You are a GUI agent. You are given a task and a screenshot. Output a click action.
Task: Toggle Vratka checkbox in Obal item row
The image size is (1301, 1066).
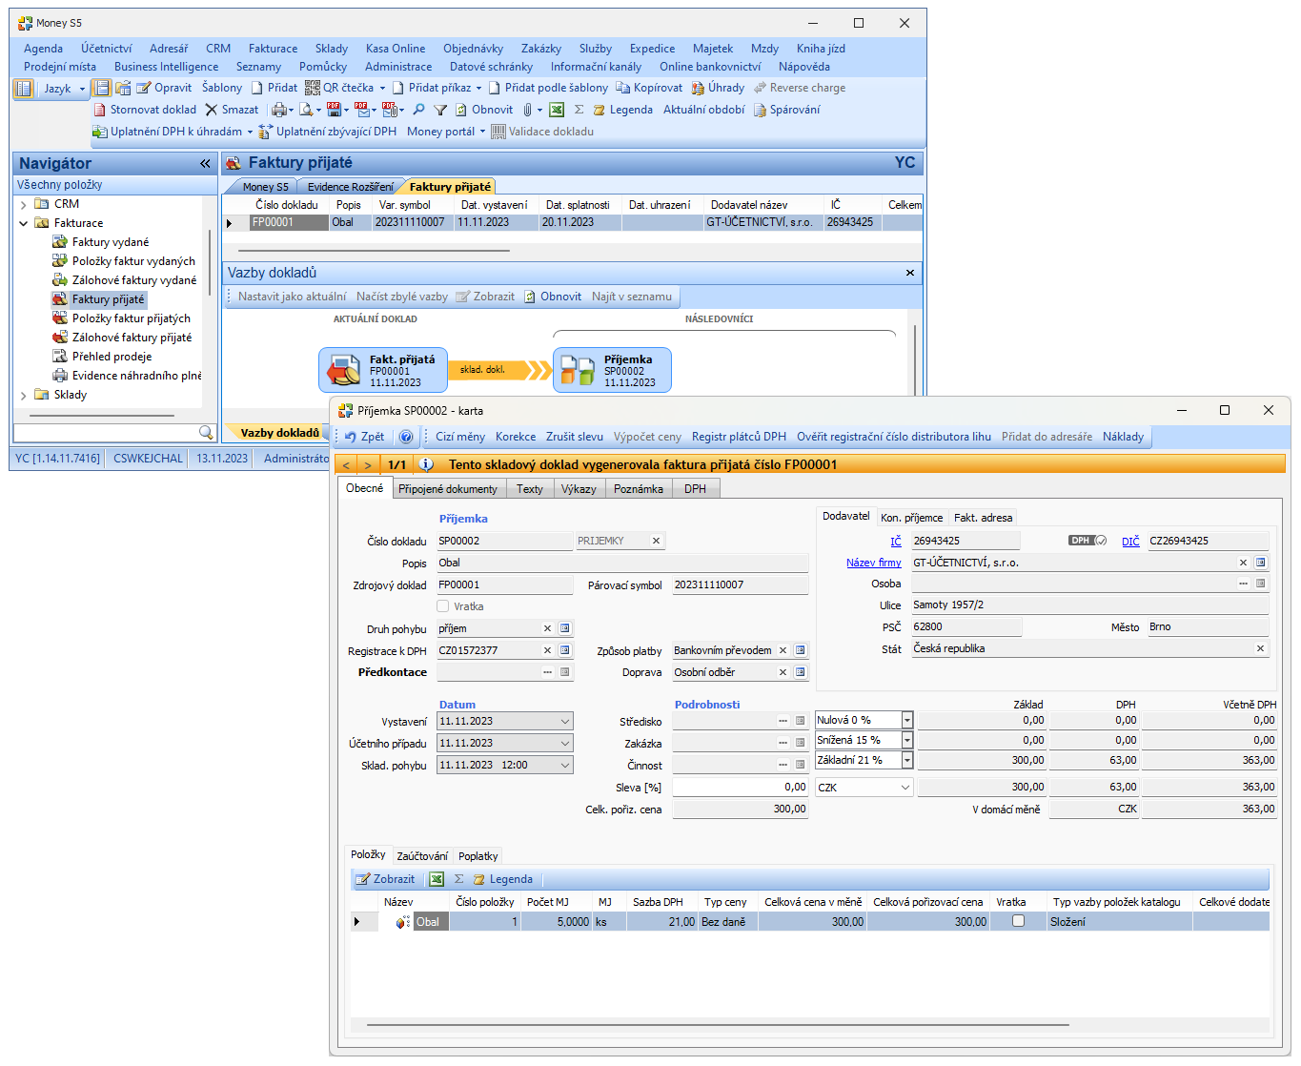(1018, 921)
